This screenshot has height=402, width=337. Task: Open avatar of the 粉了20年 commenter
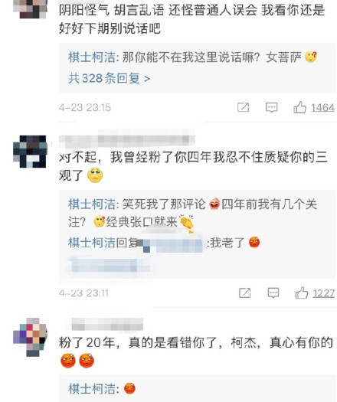tap(31, 337)
